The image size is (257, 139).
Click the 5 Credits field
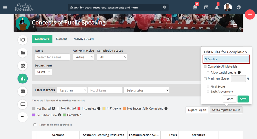[226, 59]
